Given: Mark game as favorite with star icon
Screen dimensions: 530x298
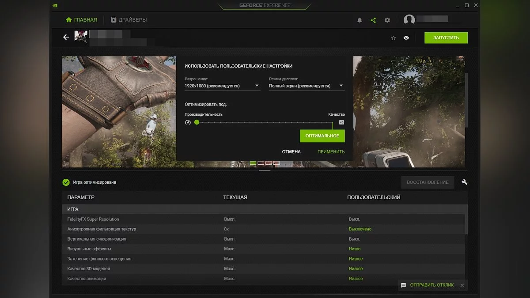Looking at the screenshot, I should click(x=393, y=38).
